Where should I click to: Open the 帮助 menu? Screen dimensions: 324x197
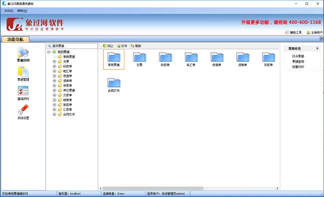click(22, 10)
